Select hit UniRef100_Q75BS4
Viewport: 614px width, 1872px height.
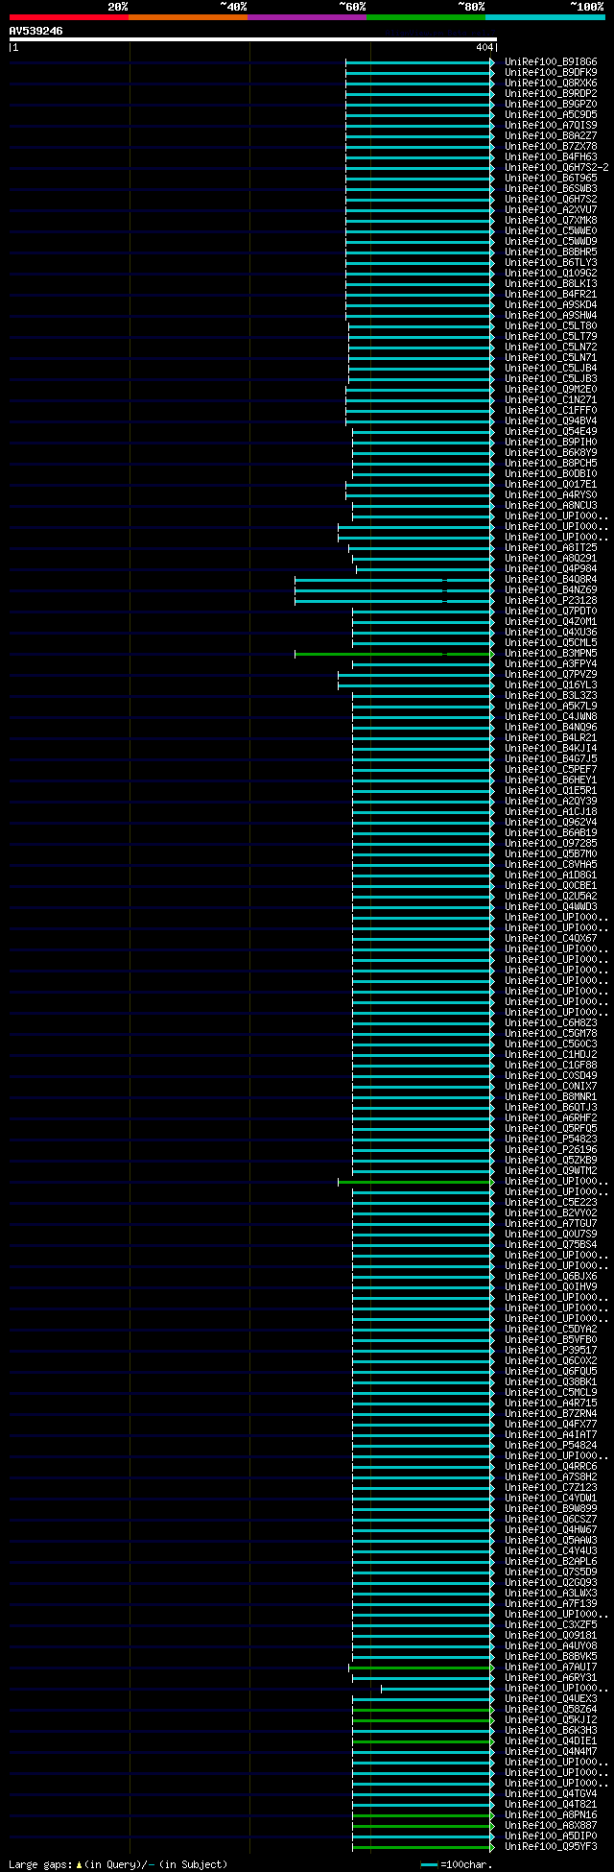(551, 1244)
